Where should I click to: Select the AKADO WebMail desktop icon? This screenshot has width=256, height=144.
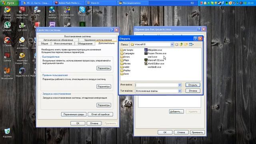(x=52, y=12)
